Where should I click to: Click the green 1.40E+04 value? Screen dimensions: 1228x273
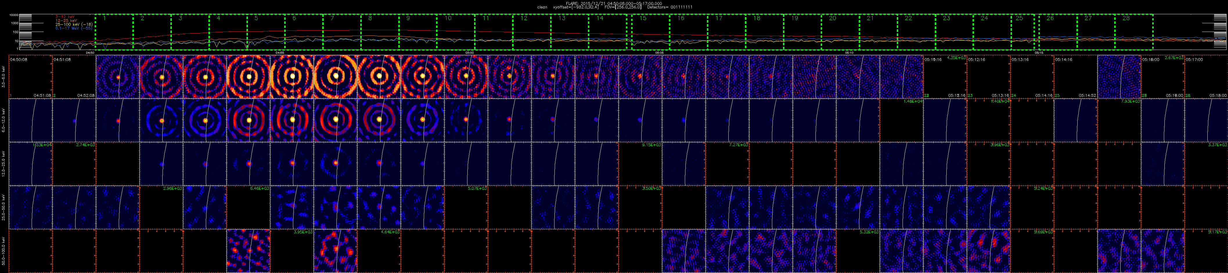1000,101
